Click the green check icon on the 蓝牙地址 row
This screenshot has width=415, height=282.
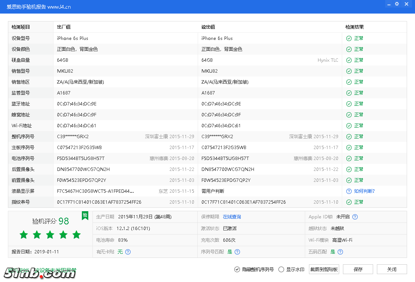(x=349, y=104)
